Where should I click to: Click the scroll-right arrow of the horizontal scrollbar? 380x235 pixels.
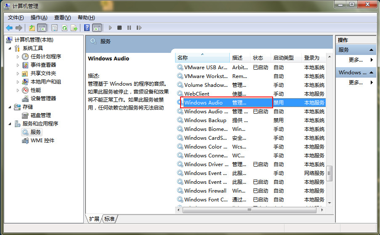(322, 210)
